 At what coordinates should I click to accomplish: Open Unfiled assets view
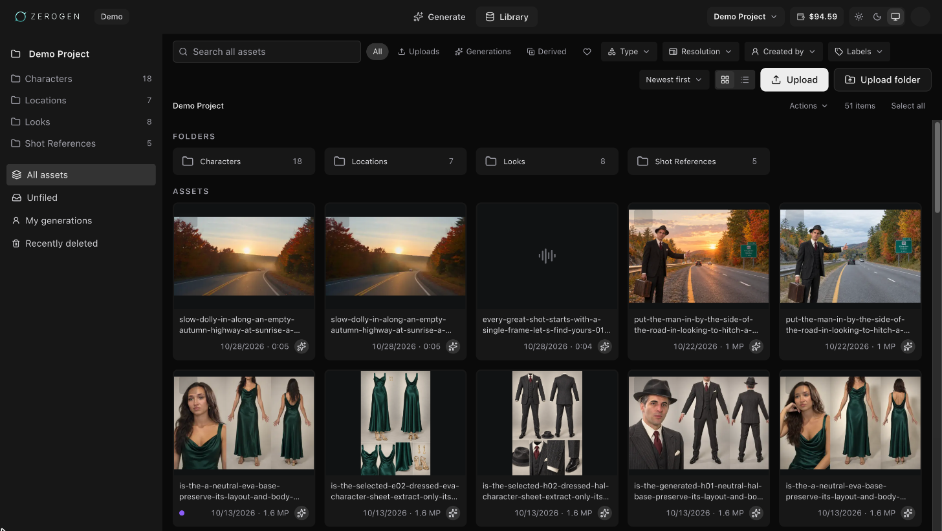[x=81, y=198]
